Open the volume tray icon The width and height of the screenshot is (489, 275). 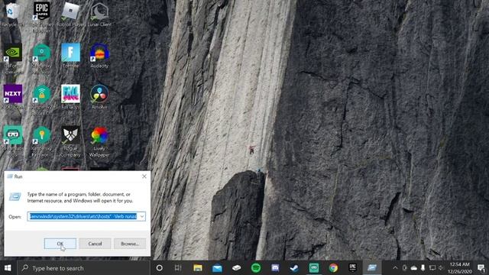click(x=441, y=268)
